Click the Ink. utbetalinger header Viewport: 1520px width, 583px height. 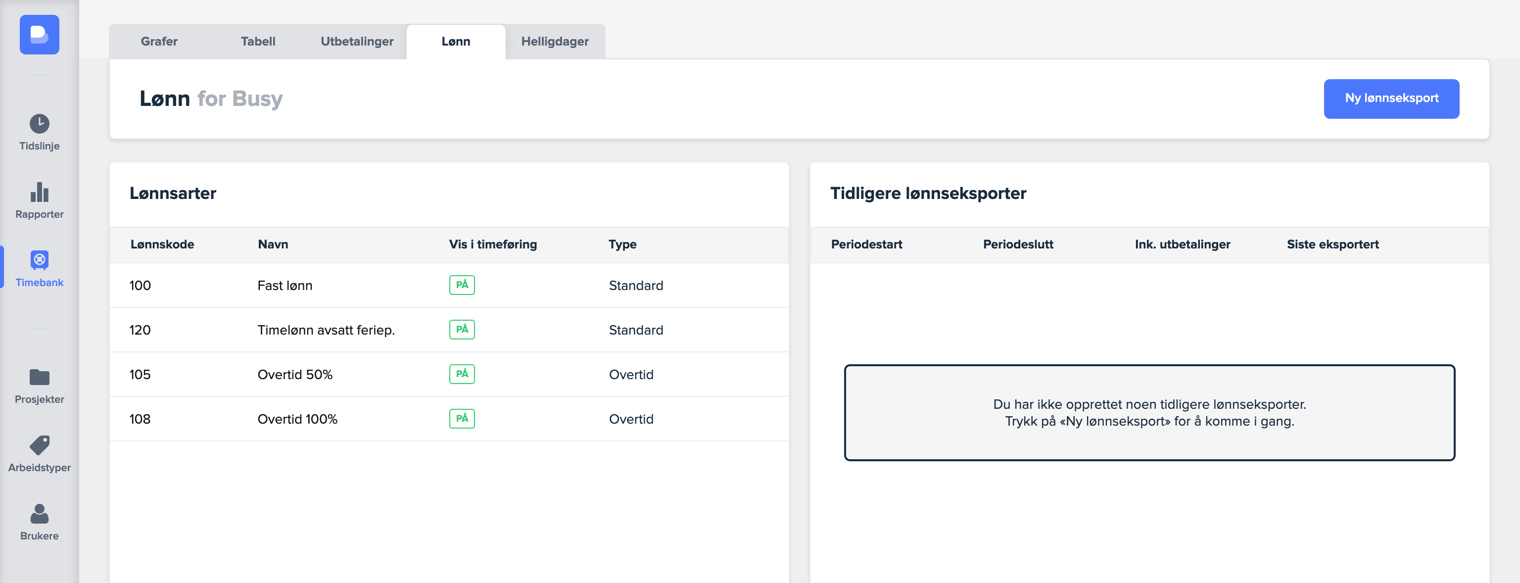[x=1183, y=244]
